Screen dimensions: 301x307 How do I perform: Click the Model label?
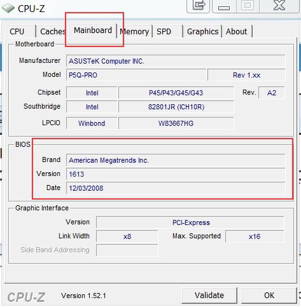(52, 74)
